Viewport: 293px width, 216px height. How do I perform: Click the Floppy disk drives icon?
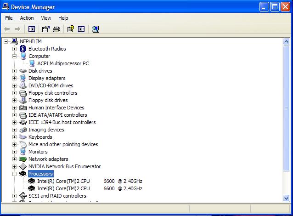coord(23,100)
